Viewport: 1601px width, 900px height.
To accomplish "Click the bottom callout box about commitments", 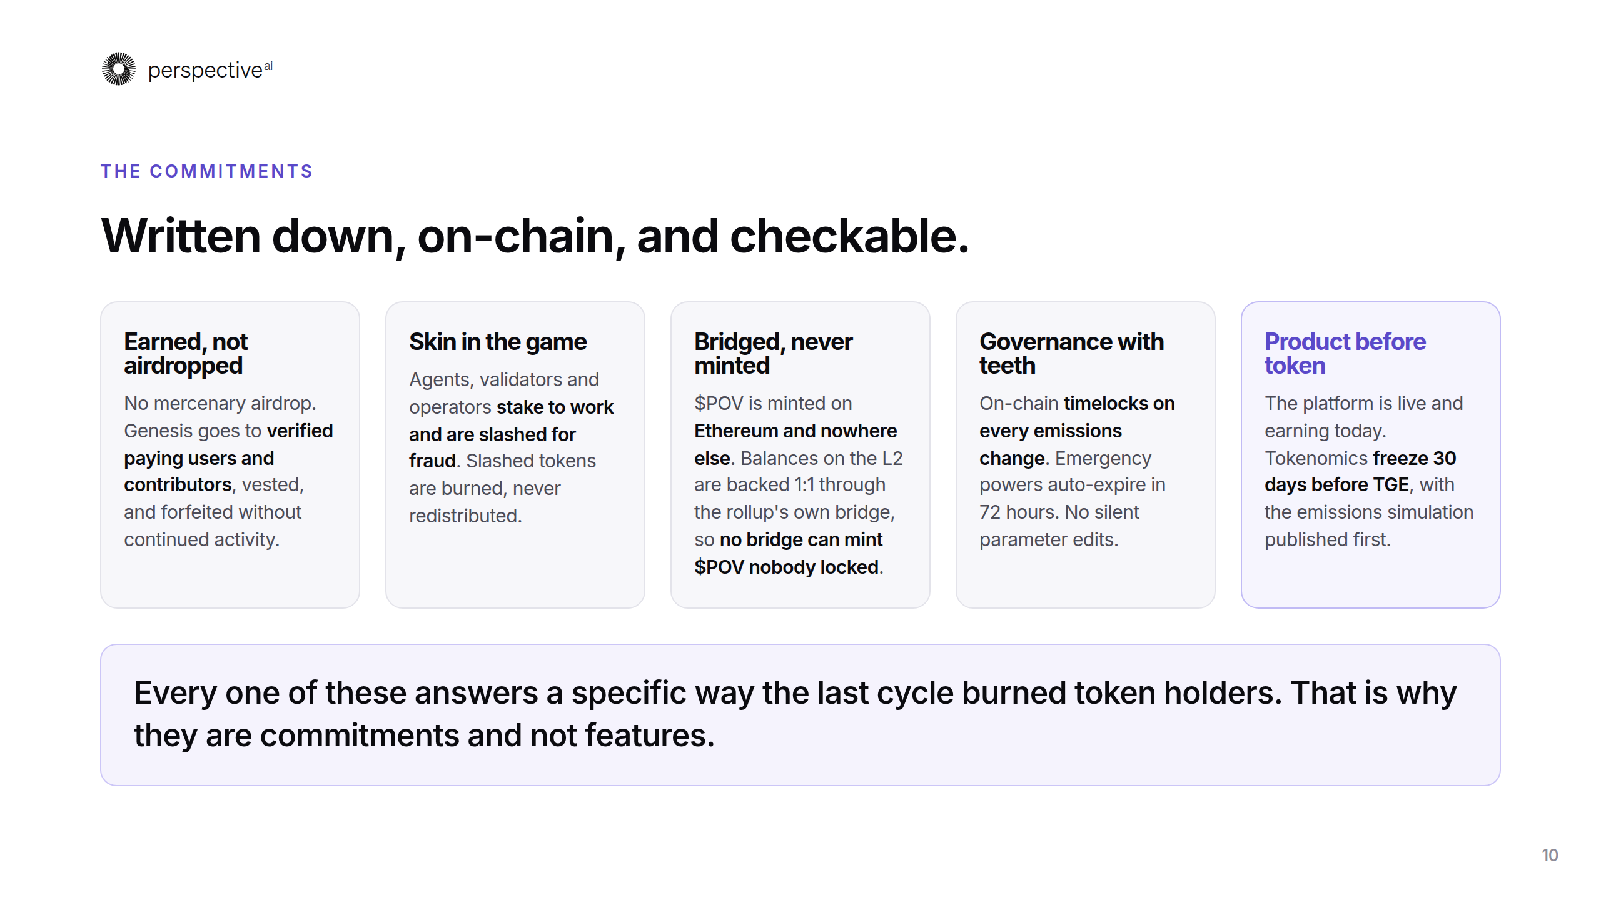I will (x=800, y=715).
